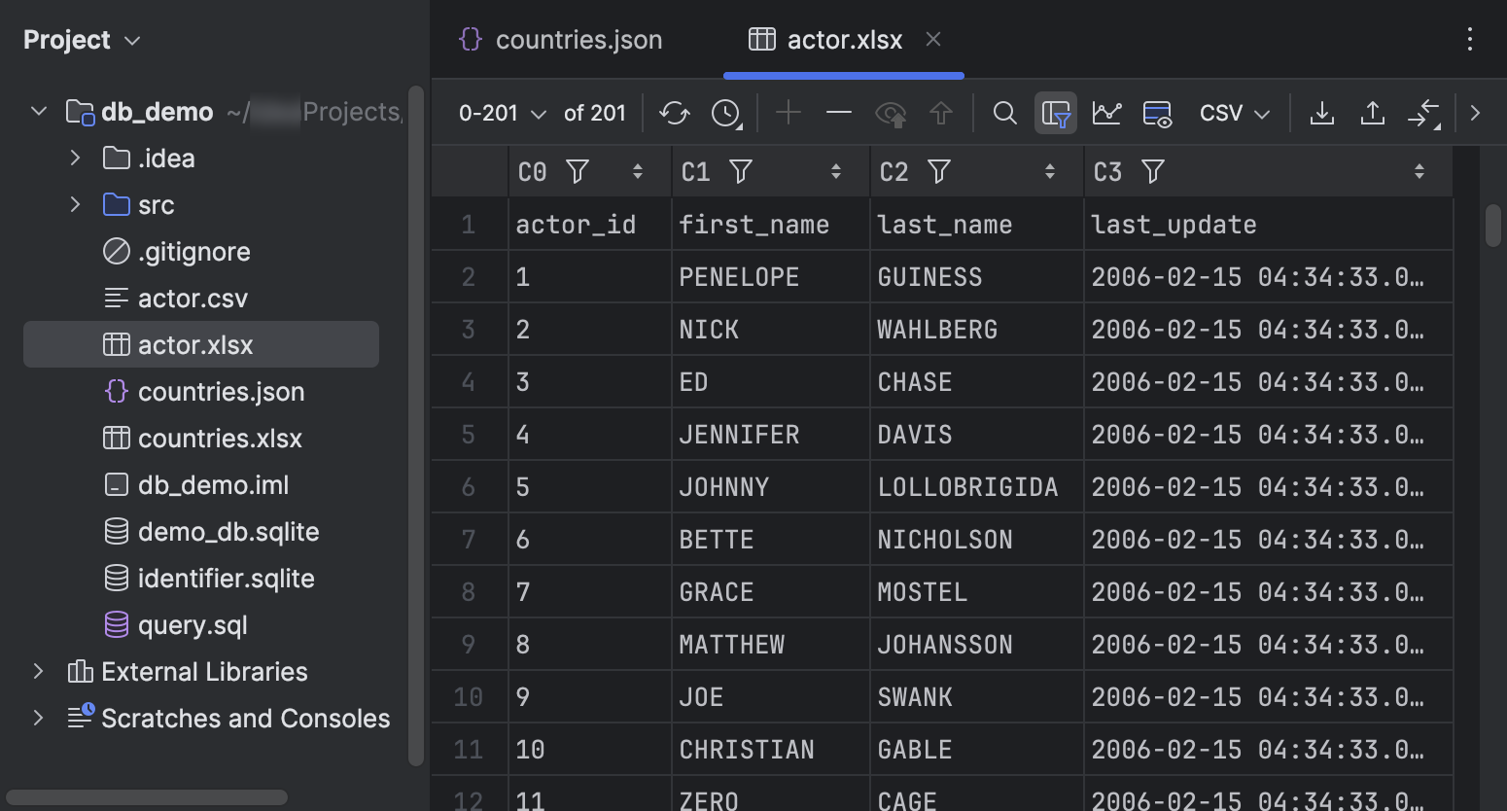The image size is (1507, 811).
Task: Open the chart view for table data
Action: pos(1106,113)
